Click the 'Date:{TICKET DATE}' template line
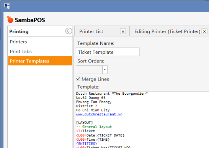This screenshot has width=209, height=148. pyautogui.click(x=100, y=135)
